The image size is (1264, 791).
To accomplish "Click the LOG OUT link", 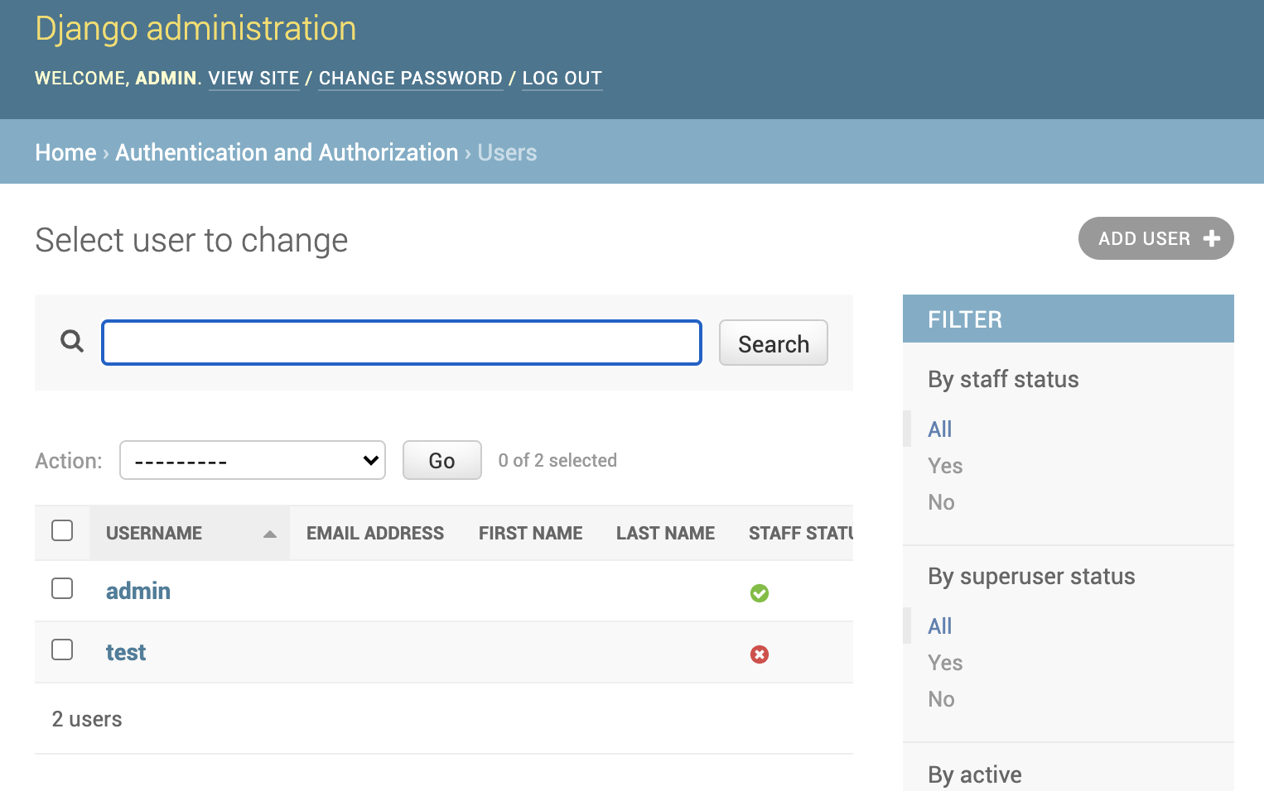I will 562,78.
